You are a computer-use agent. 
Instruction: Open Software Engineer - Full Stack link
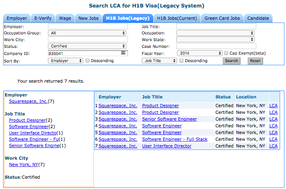tap(175, 139)
